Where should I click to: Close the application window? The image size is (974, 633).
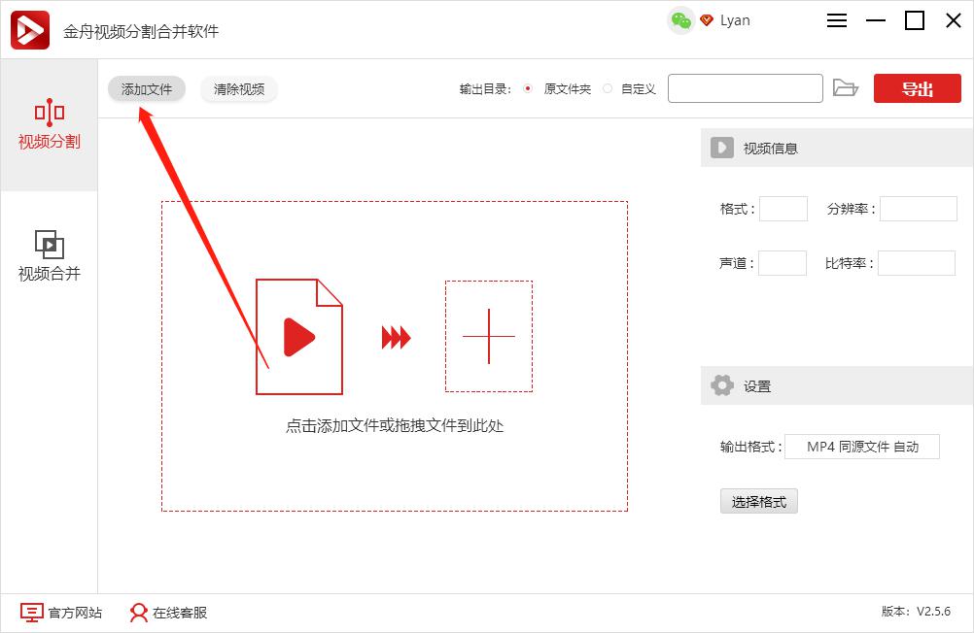954,20
